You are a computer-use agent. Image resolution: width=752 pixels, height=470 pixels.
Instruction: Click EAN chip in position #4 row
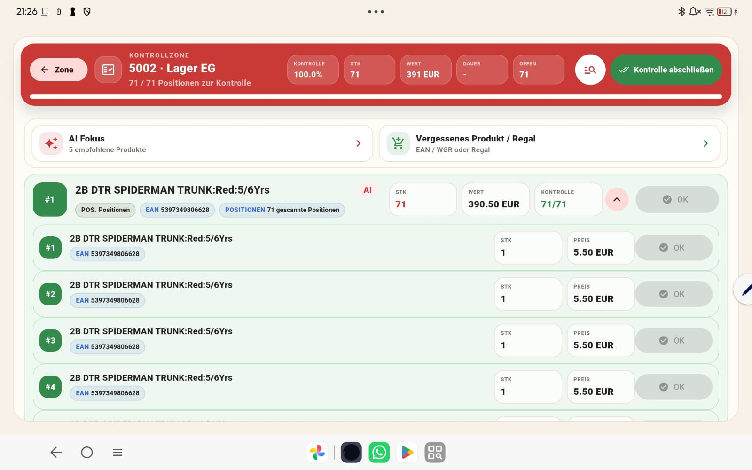[108, 393]
